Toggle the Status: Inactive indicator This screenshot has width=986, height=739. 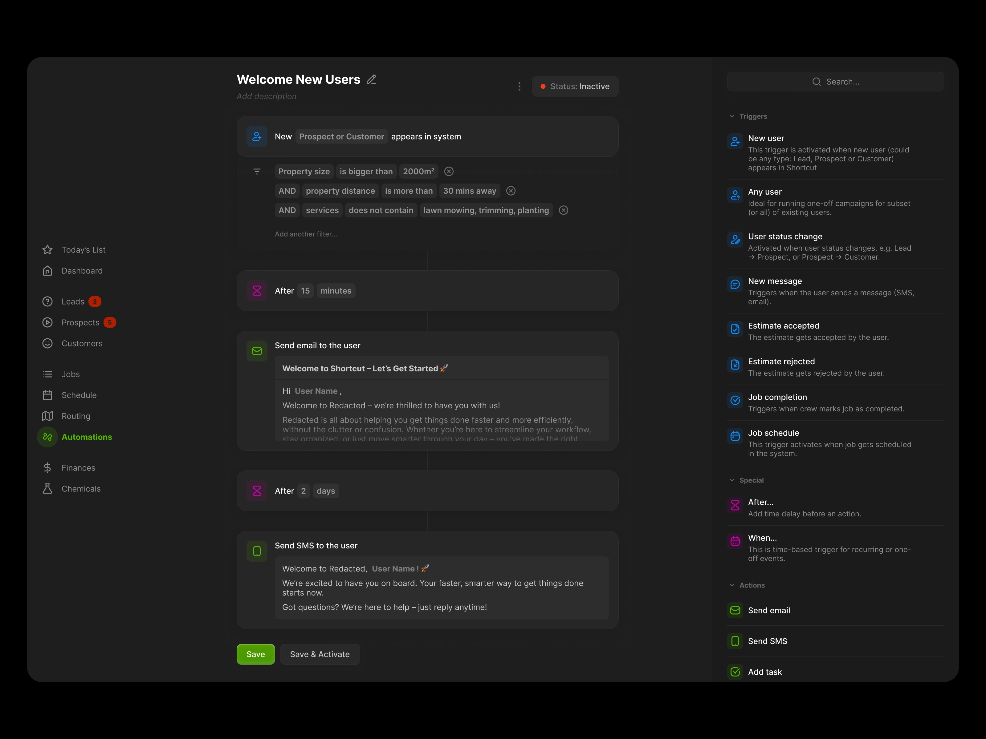point(575,87)
